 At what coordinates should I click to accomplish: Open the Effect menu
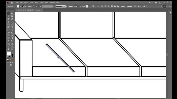point(42,2)
